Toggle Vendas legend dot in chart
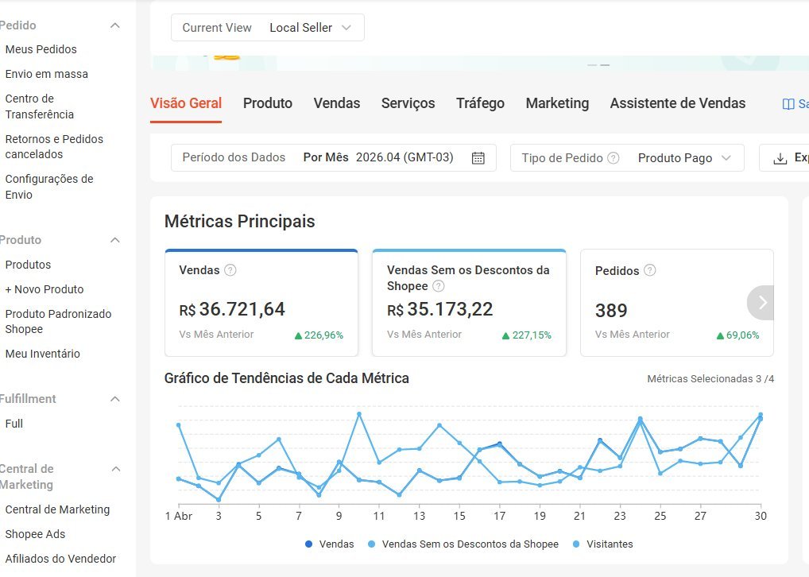This screenshot has height=577, width=809. [x=308, y=544]
